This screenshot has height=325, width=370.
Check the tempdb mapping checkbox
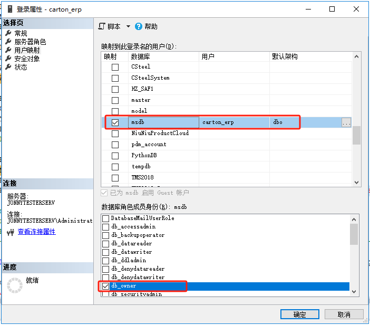click(x=115, y=167)
